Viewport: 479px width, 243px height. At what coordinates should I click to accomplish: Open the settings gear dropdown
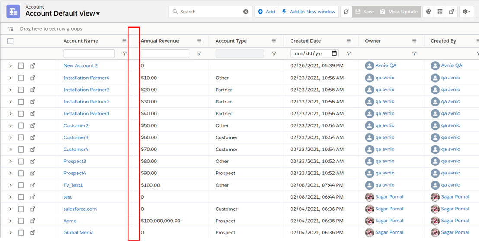(466, 12)
